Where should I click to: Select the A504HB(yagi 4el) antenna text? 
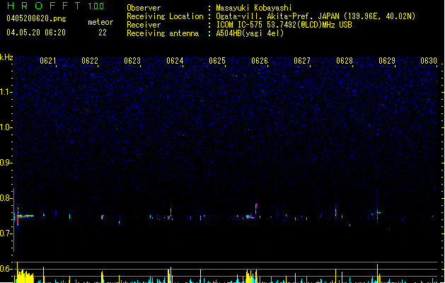[x=250, y=33]
